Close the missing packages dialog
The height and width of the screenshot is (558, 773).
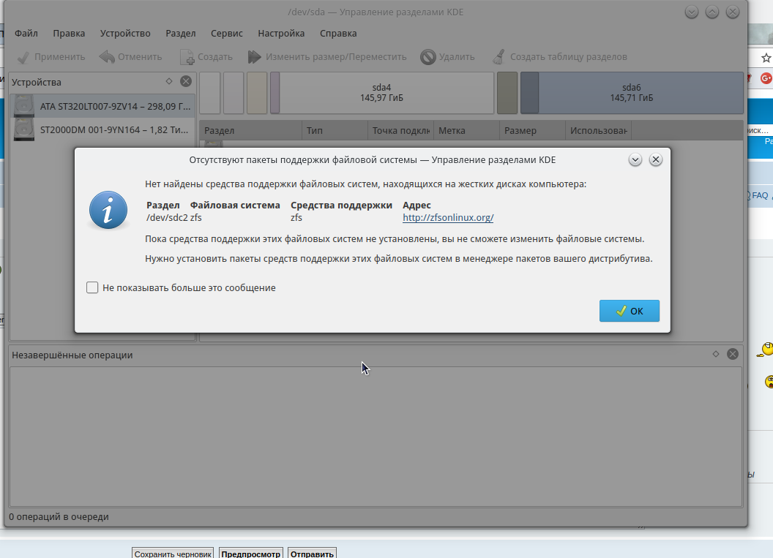click(656, 159)
